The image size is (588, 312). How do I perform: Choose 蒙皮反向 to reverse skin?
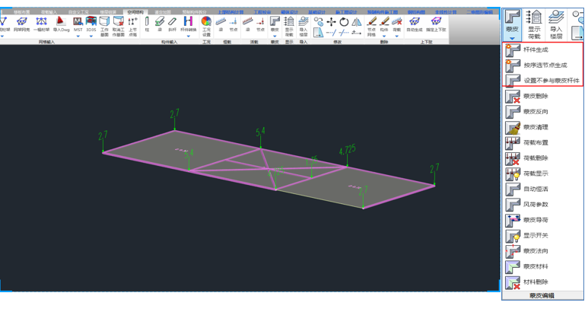pos(542,111)
